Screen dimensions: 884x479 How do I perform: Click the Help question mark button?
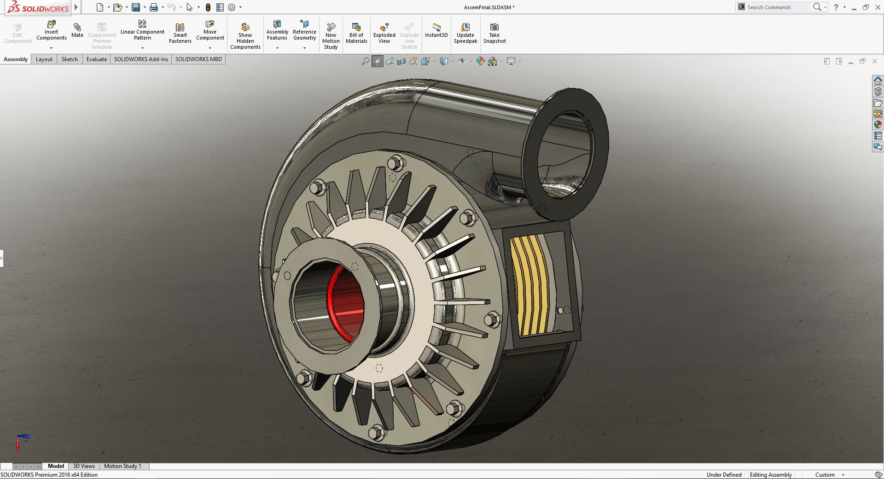click(x=836, y=7)
